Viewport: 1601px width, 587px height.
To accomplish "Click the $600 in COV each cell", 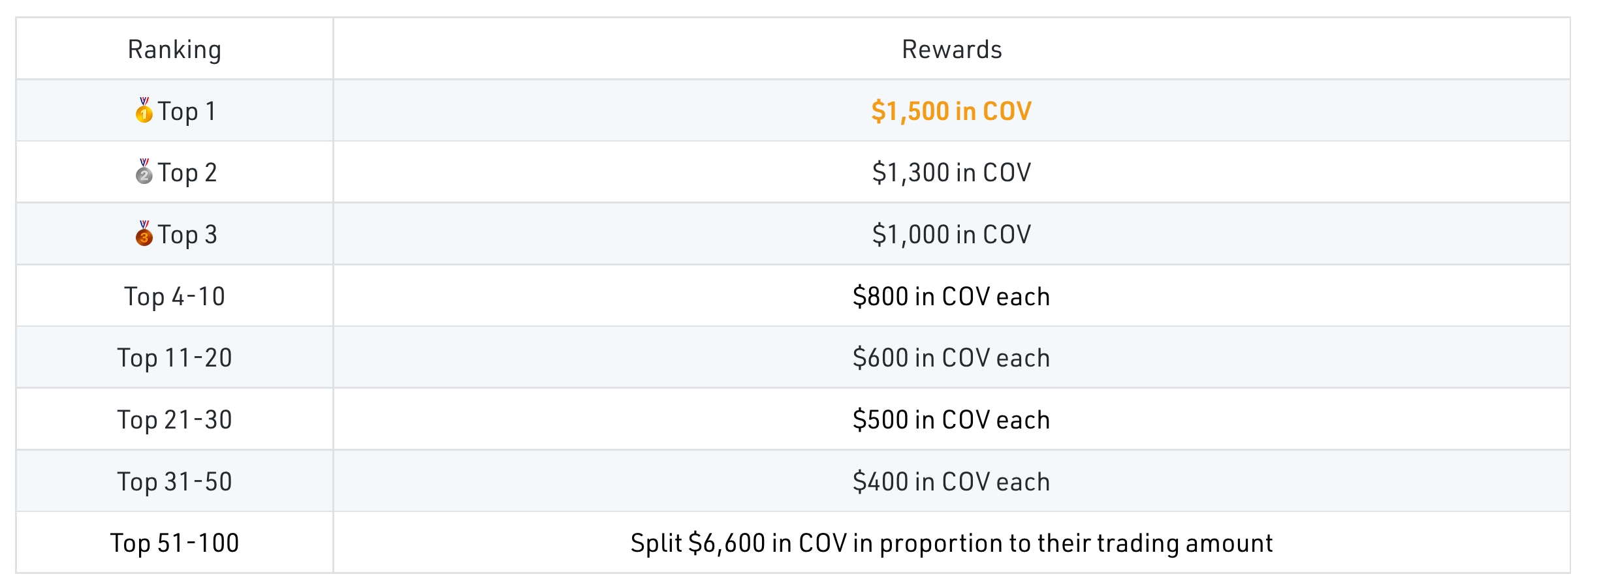I will click(x=951, y=357).
